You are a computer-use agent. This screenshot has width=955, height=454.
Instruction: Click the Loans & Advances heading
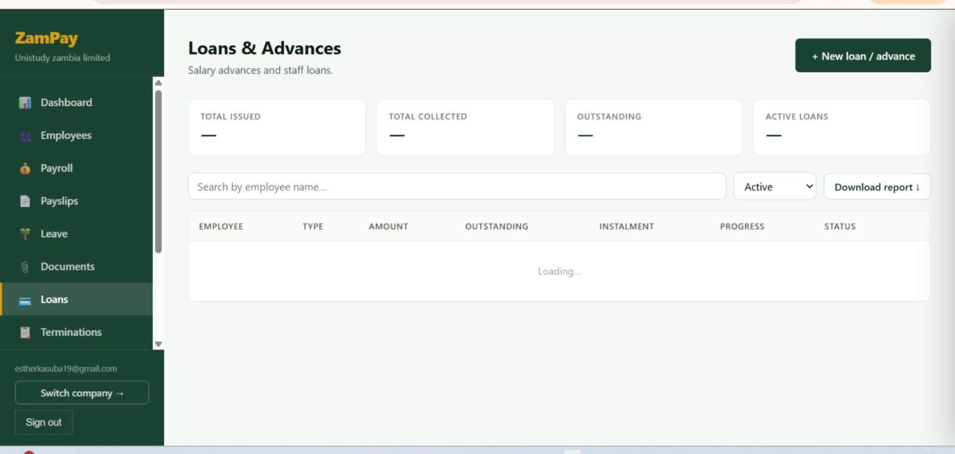click(x=264, y=48)
